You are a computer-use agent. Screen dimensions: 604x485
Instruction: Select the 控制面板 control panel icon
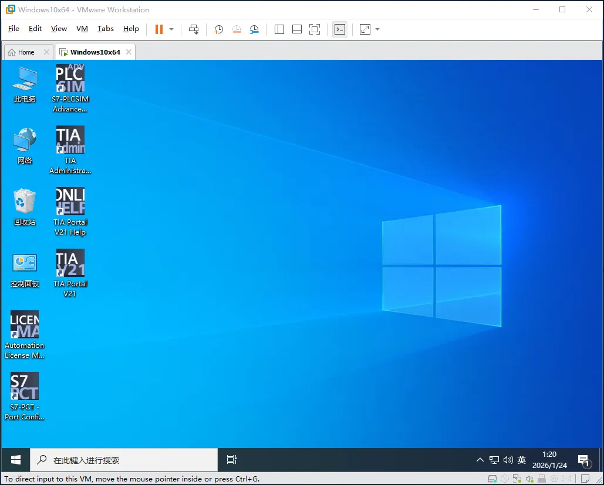click(25, 269)
